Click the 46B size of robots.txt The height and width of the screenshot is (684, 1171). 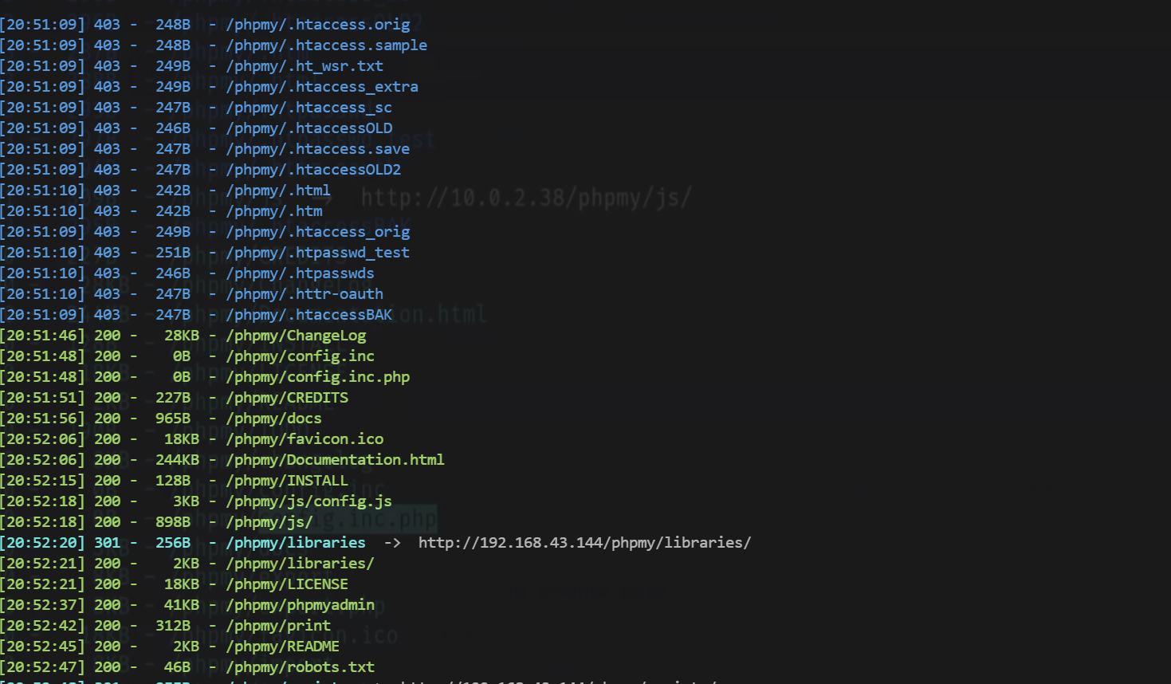click(x=178, y=667)
